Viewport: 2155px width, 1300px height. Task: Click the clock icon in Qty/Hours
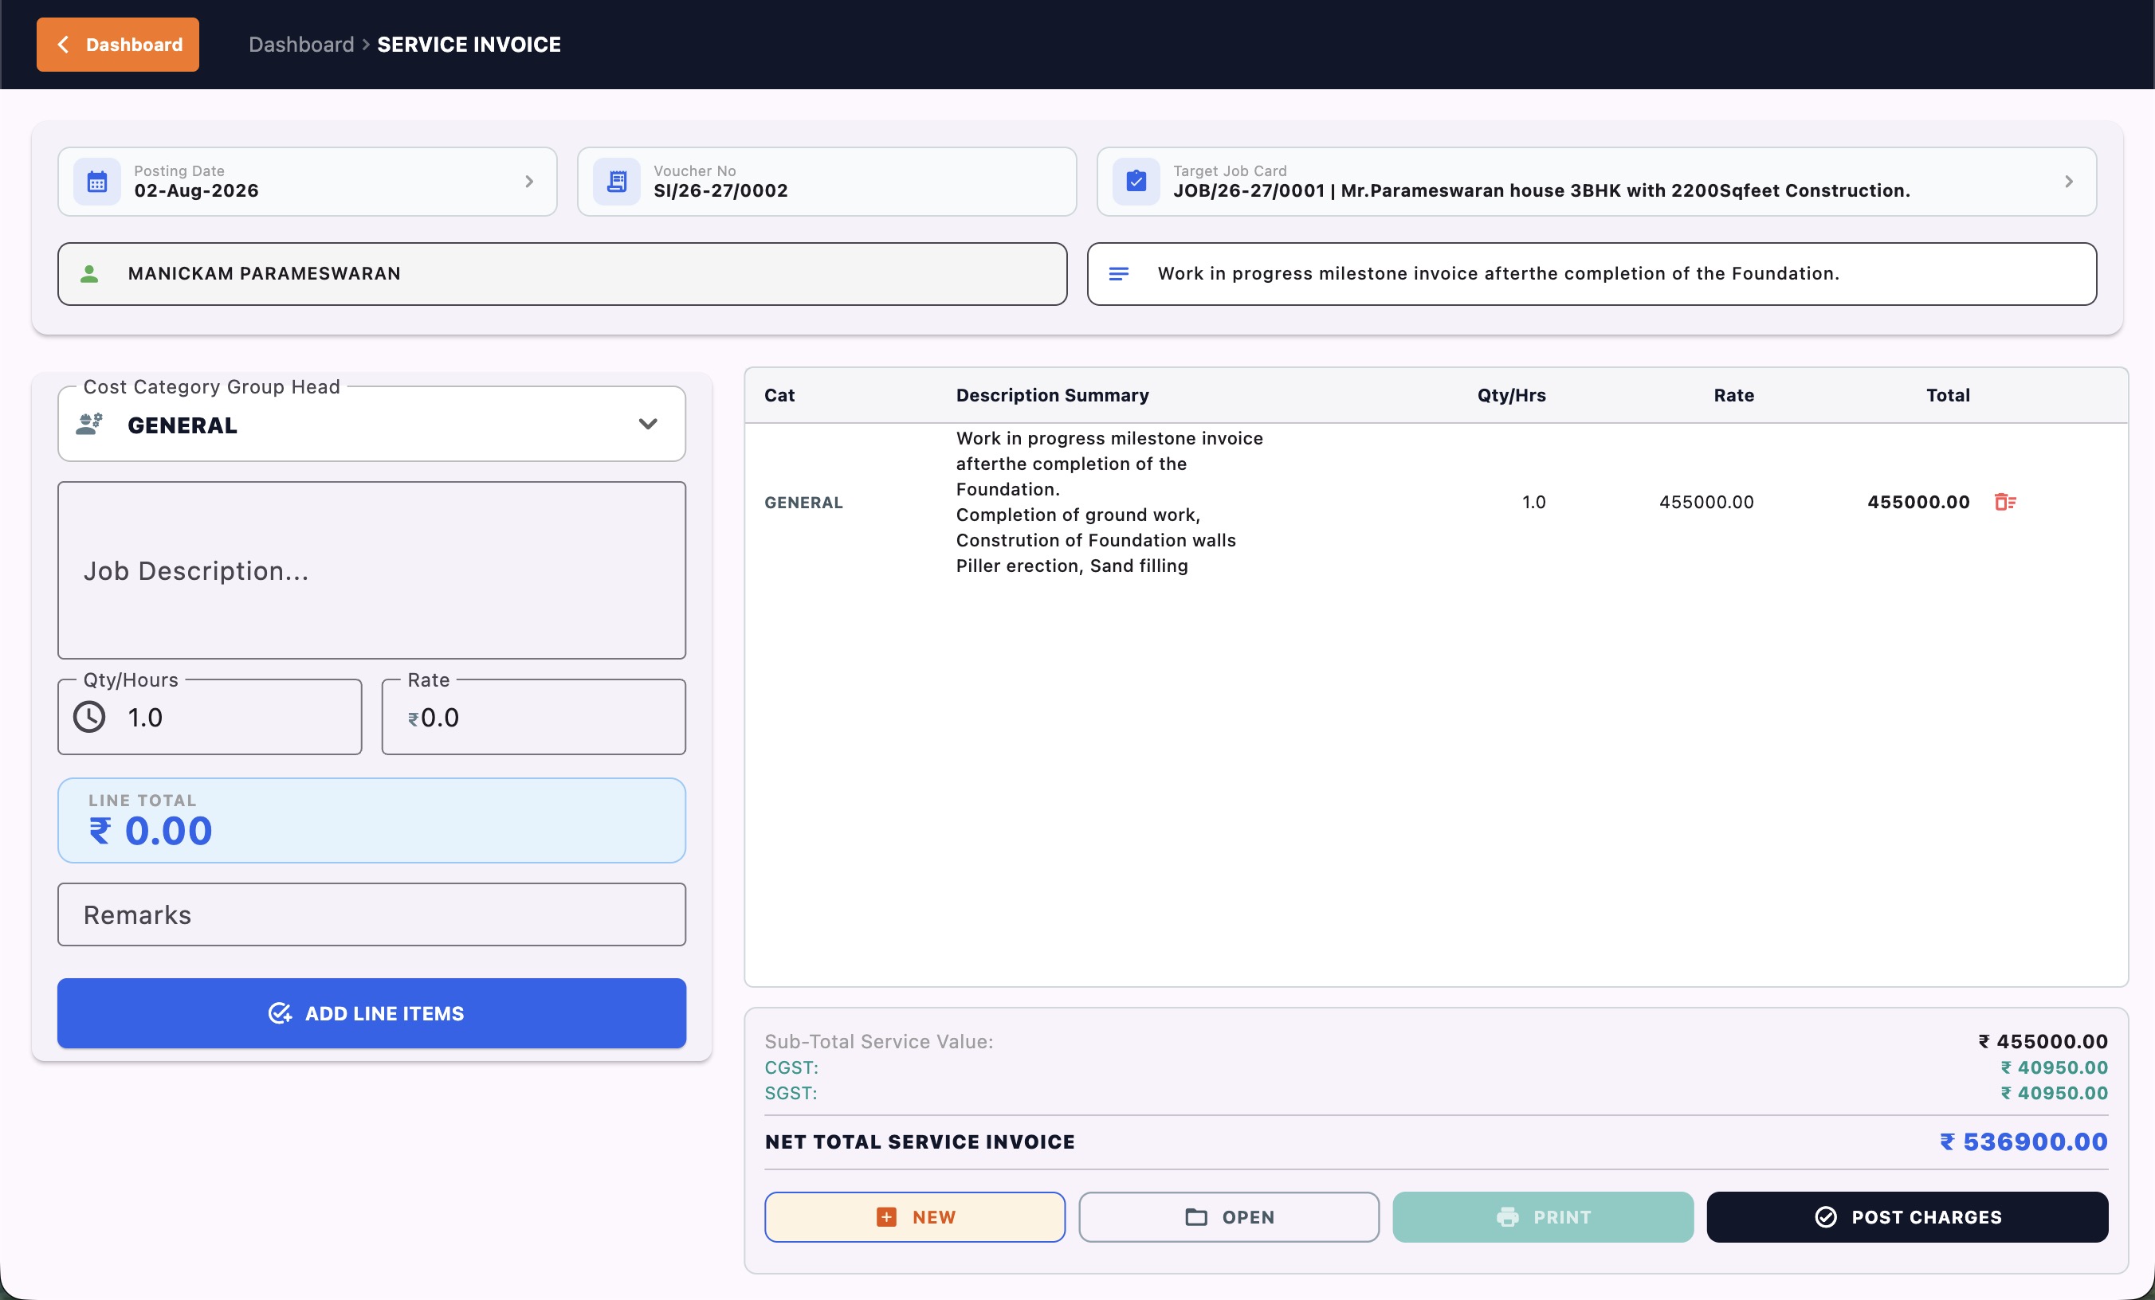pyautogui.click(x=89, y=718)
